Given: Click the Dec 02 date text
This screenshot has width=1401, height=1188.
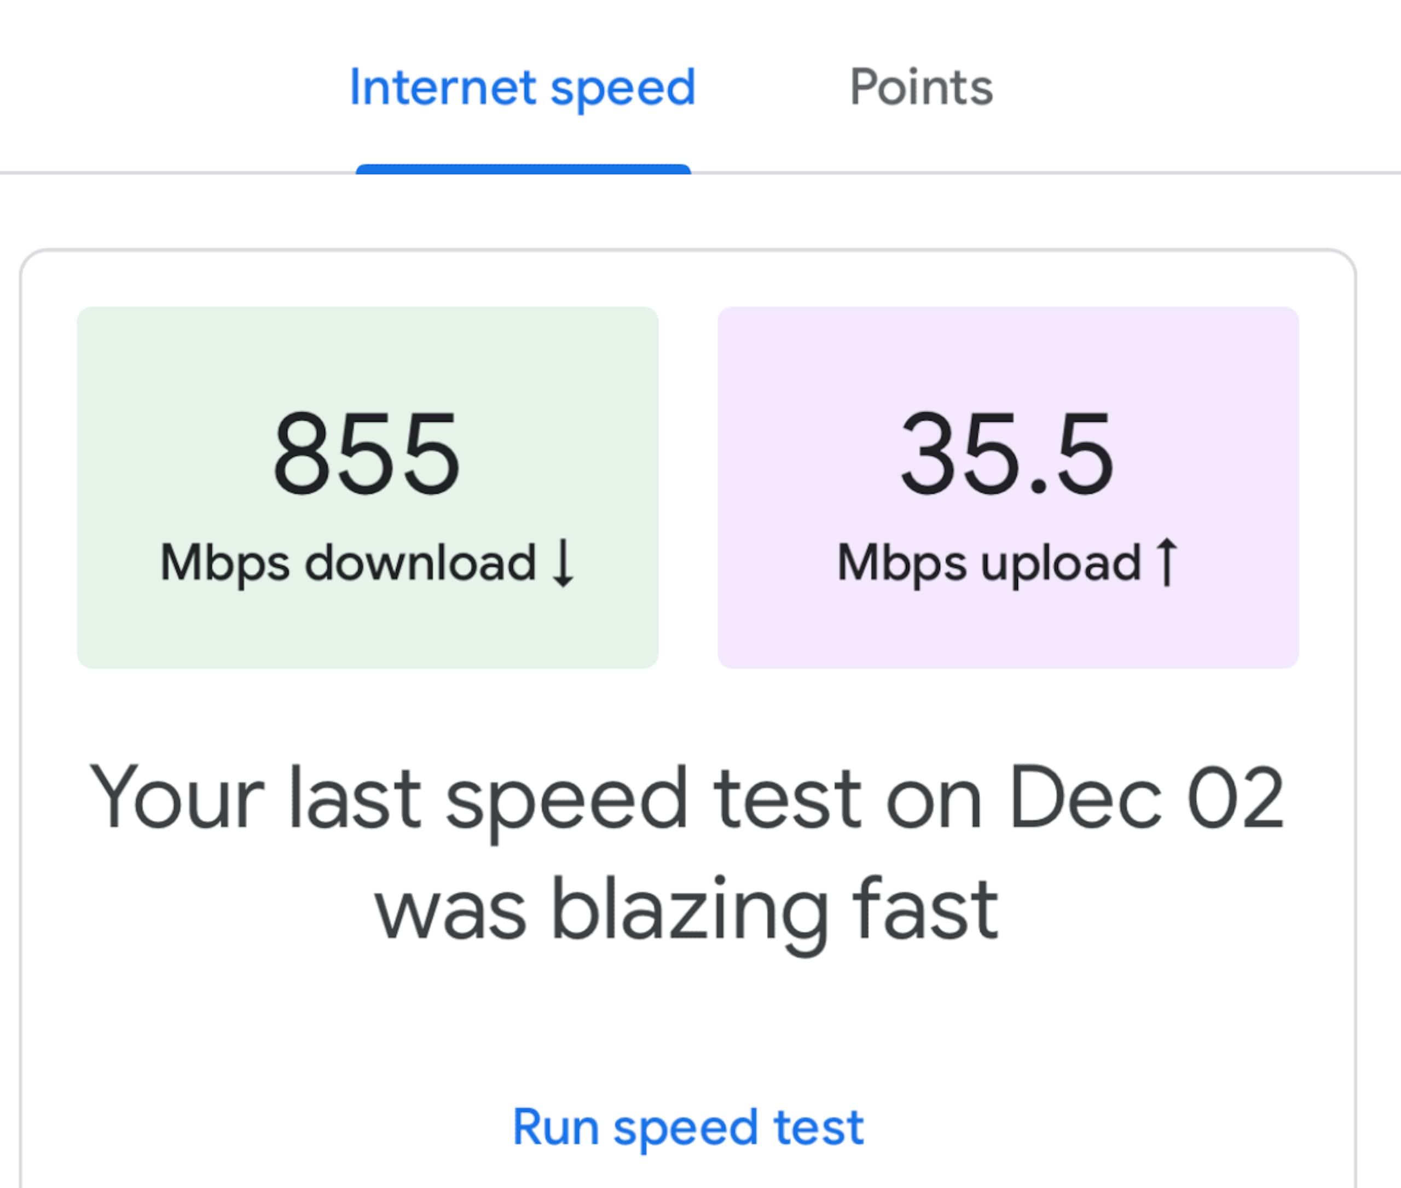Looking at the screenshot, I should click(x=1147, y=798).
